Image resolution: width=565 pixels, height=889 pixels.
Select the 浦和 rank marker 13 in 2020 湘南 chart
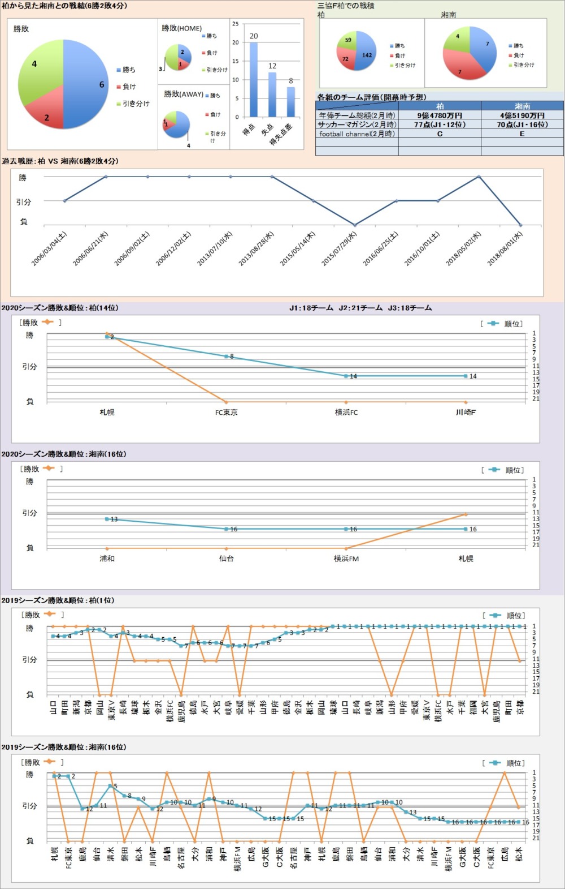(x=107, y=519)
